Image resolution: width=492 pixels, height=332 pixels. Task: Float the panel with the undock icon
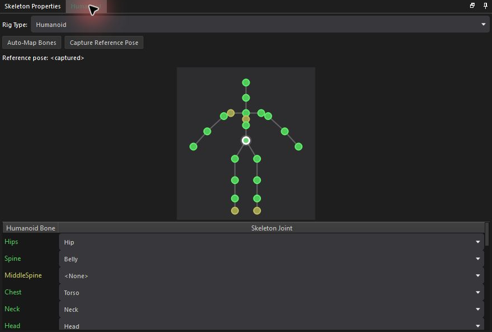[472, 5]
